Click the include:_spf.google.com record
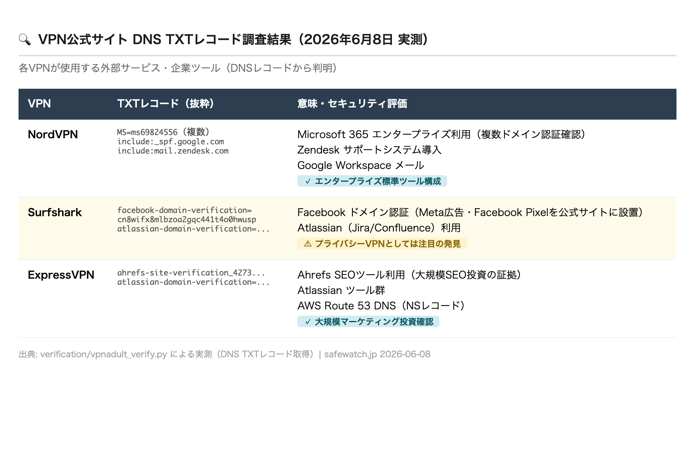The width and height of the screenshot is (695, 463). point(171,142)
